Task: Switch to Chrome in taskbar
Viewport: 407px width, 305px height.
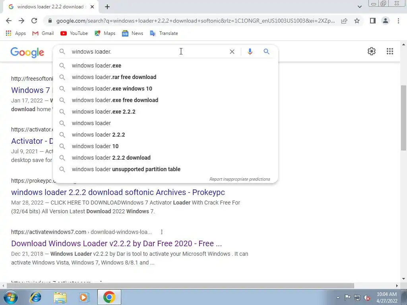Action: 109,297
